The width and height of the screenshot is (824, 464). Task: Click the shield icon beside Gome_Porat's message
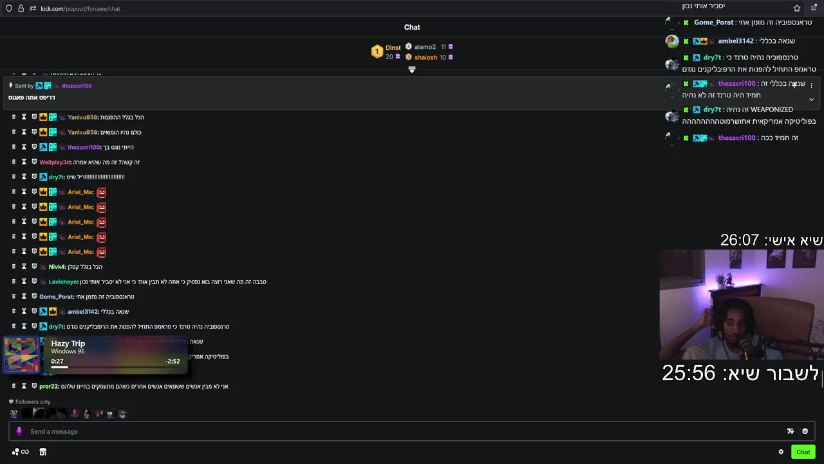coord(34,296)
